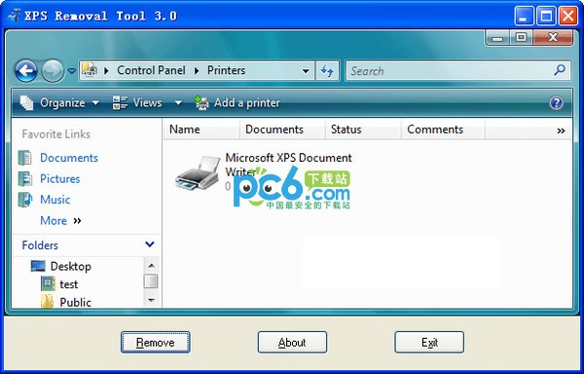Click the Microsoft XPS Document Writer label

[x=289, y=165]
